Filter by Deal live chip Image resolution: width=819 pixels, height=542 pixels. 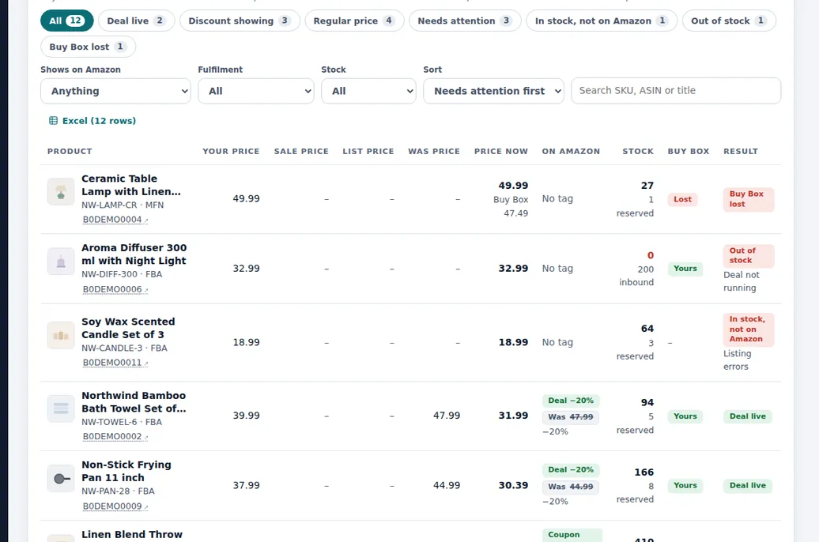click(x=136, y=21)
